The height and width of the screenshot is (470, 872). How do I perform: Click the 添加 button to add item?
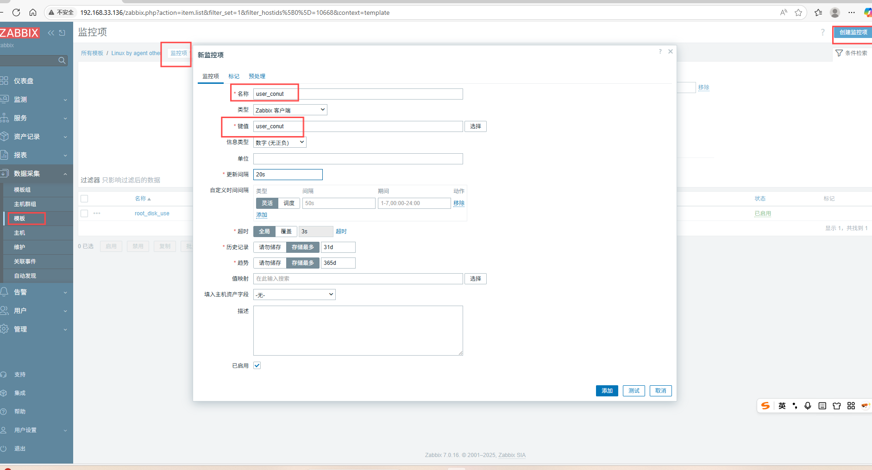[607, 391]
